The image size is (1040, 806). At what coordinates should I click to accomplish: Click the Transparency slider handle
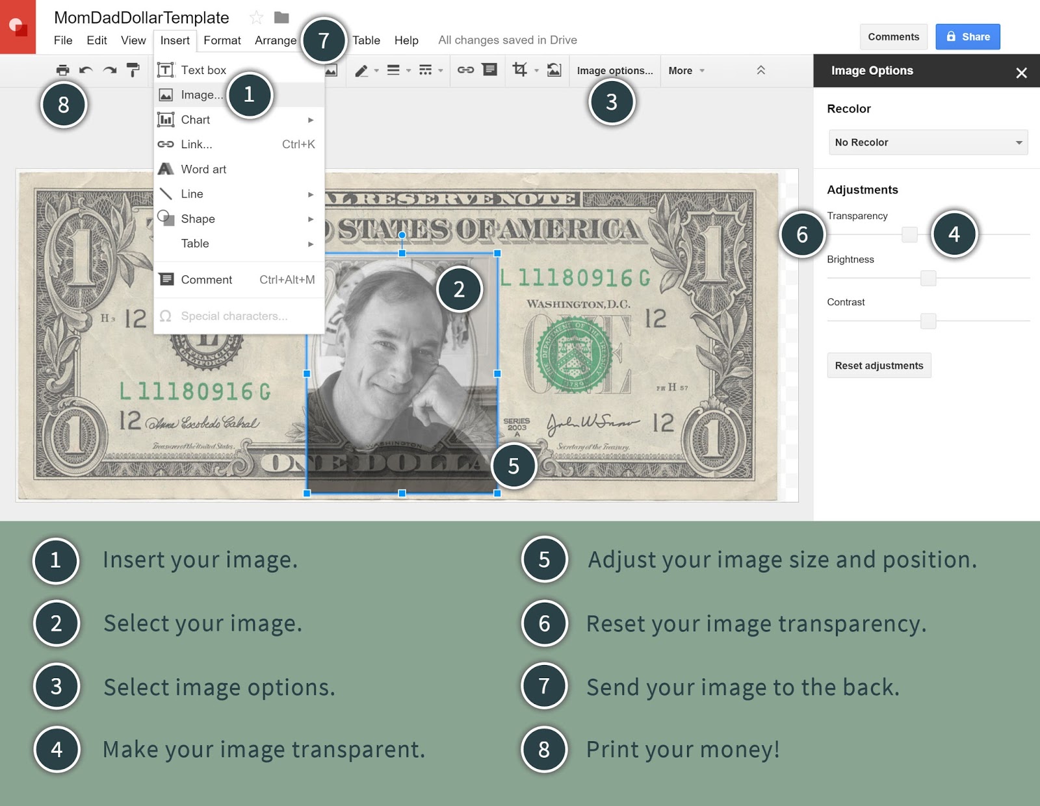point(909,234)
